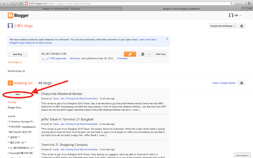Click the Blogger logo icon
Image resolution: width=253 pixels, height=158 pixels.
(10, 15)
